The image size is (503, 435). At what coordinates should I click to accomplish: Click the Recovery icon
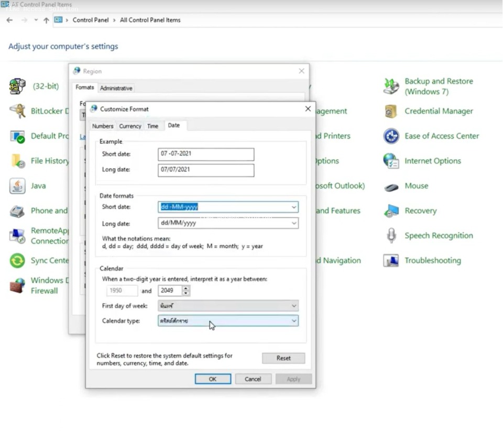[x=391, y=211]
